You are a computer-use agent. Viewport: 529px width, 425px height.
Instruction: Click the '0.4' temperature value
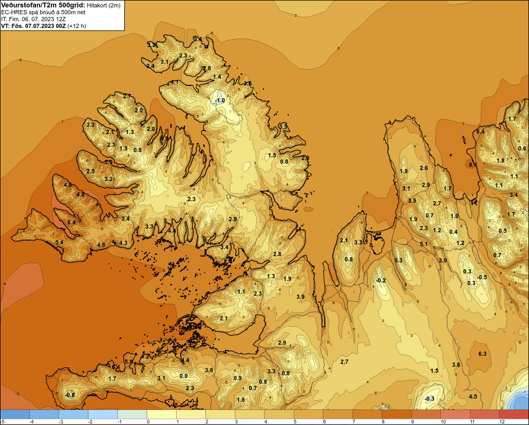453,232
